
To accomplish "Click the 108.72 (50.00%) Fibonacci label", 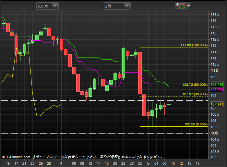I will tap(195, 85).
